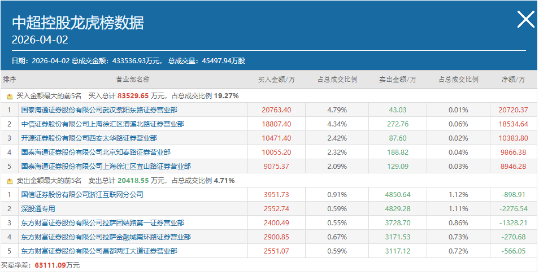Click the net amount 10383.80 cell
Screen dimensions: 539x275
click(x=513, y=138)
